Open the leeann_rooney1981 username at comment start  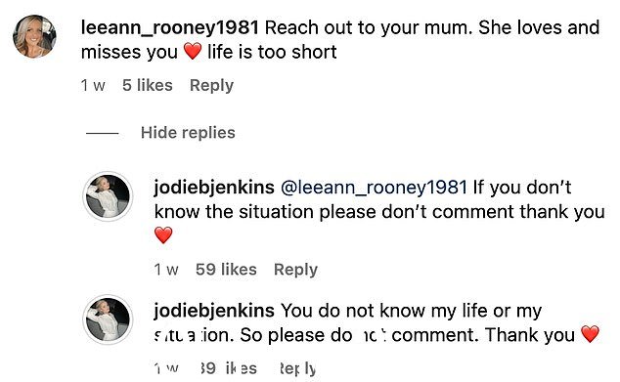point(170,28)
